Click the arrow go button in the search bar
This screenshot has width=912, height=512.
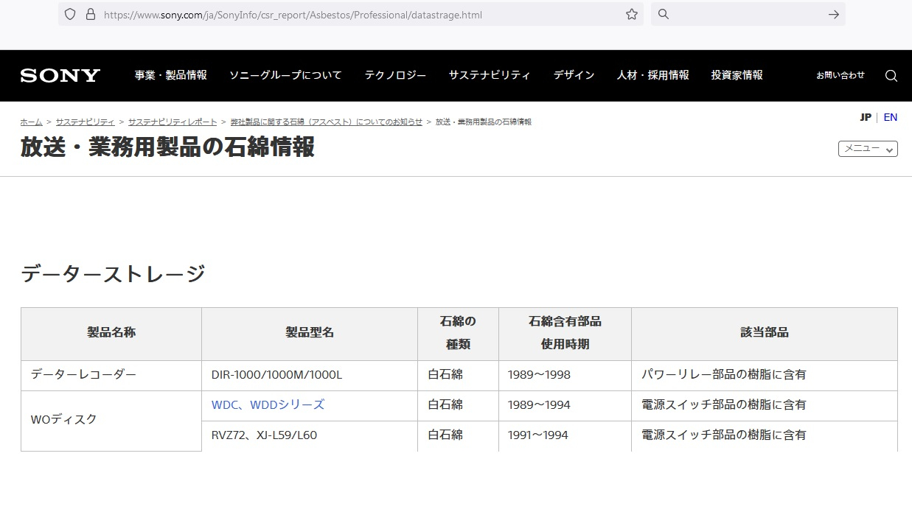[x=833, y=14]
